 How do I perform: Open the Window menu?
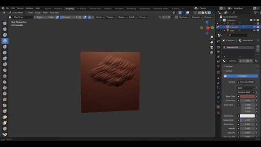[x=29, y=8]
